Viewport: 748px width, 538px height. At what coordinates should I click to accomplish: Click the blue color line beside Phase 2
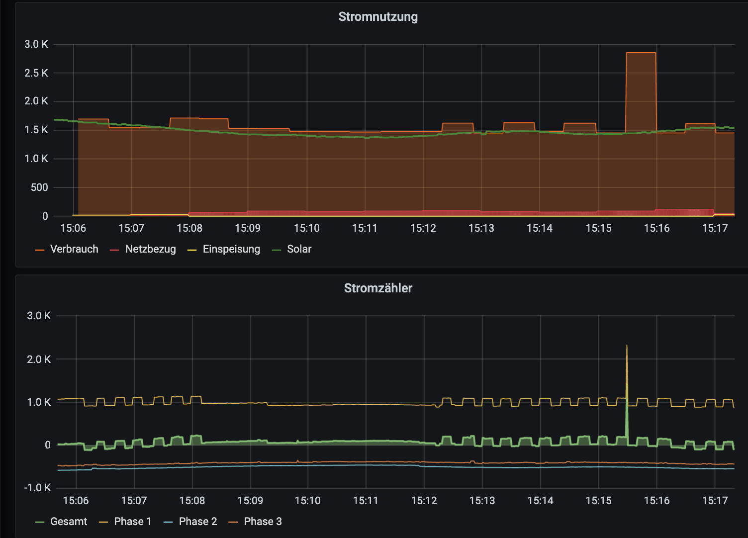point(168,522)
